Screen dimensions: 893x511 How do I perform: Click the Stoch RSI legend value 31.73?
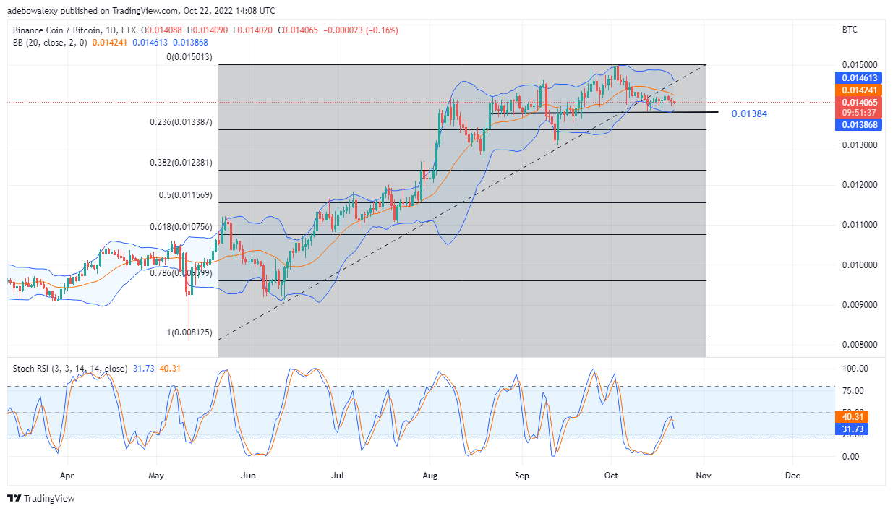tap(144, 369)
